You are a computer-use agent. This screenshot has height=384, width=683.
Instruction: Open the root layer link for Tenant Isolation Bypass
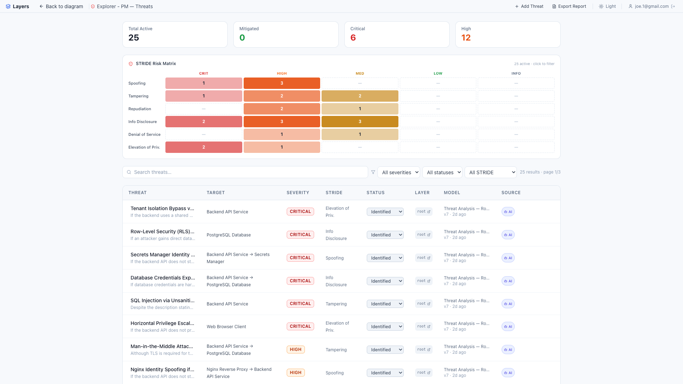coord(424,212)
